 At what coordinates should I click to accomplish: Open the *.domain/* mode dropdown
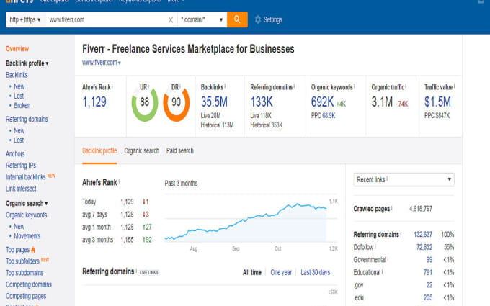click(x=202, y=19)
